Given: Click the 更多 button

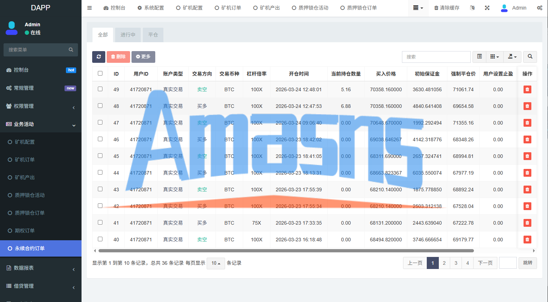Looking at the screenshot, I should [143, 57].
